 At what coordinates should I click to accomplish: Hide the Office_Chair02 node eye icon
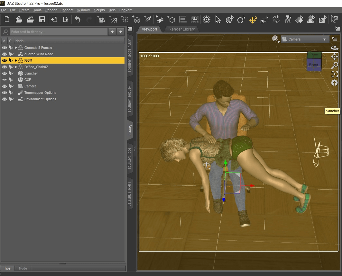(5, 67)
